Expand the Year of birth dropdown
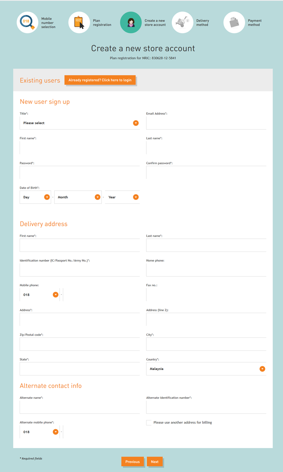Viewport: 283px width, 472px height. (x=122, y=197)
